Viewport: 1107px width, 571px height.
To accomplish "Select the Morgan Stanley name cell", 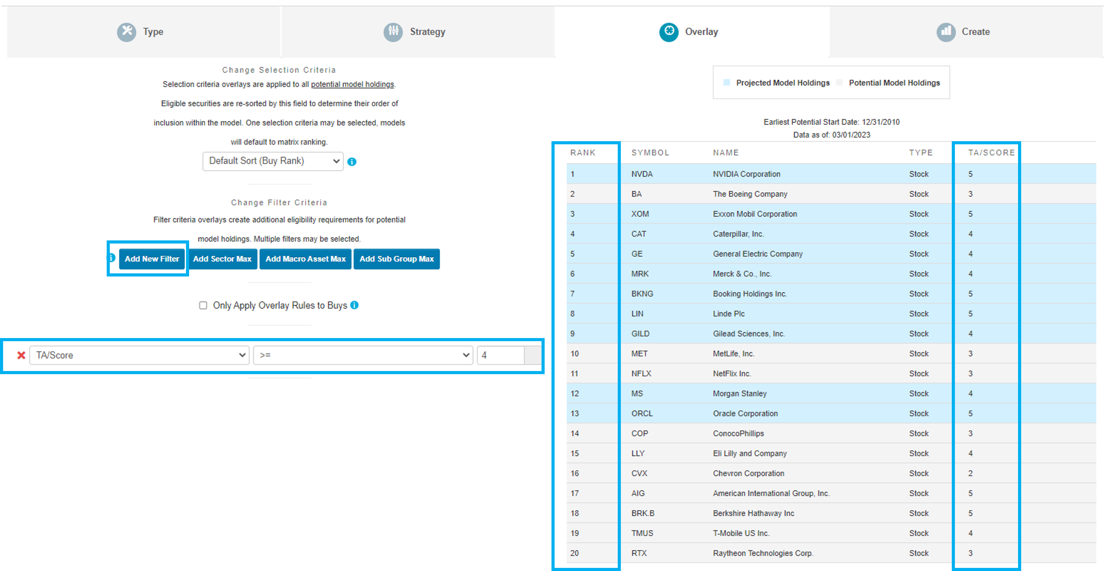I will click(x=740, y=393).
